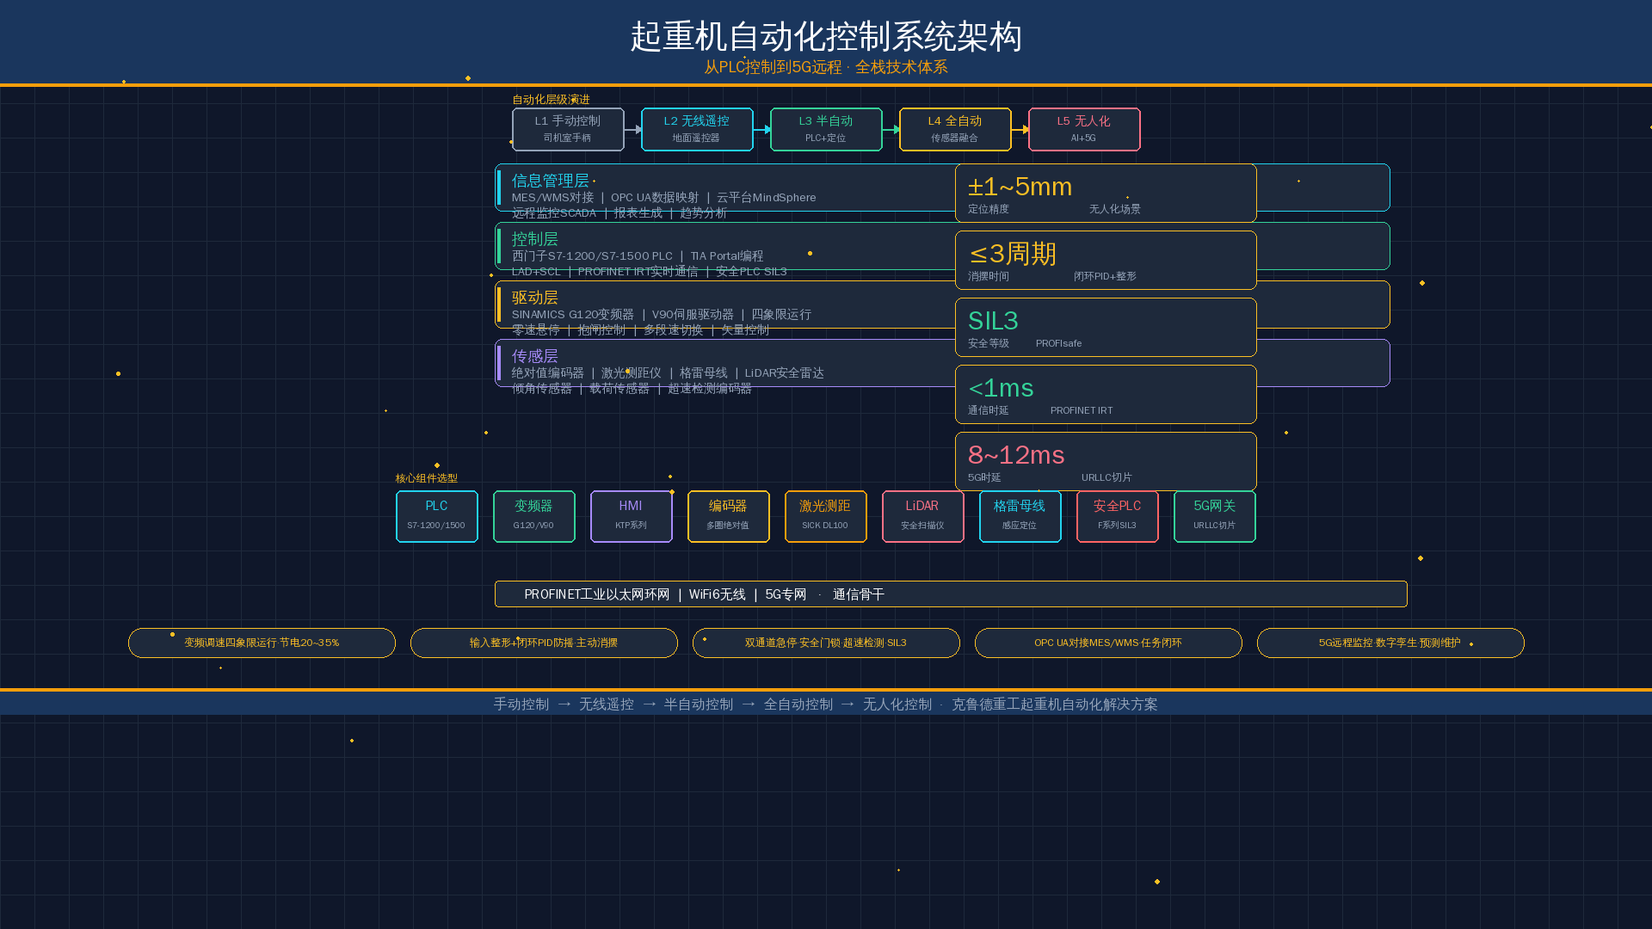
Task: Click the arrow between L1 and L2
Action: (x=633, y=129)
